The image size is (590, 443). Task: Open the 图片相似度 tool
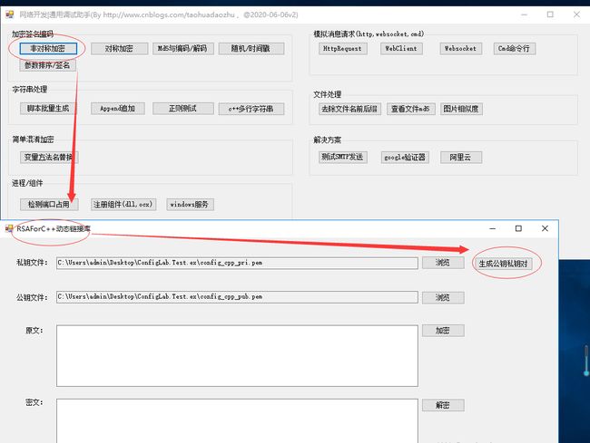tap(461, 109)
